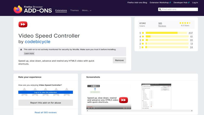Click the 4 star rating bar
This screenshot has height=115, width=204.
(167, 36)
